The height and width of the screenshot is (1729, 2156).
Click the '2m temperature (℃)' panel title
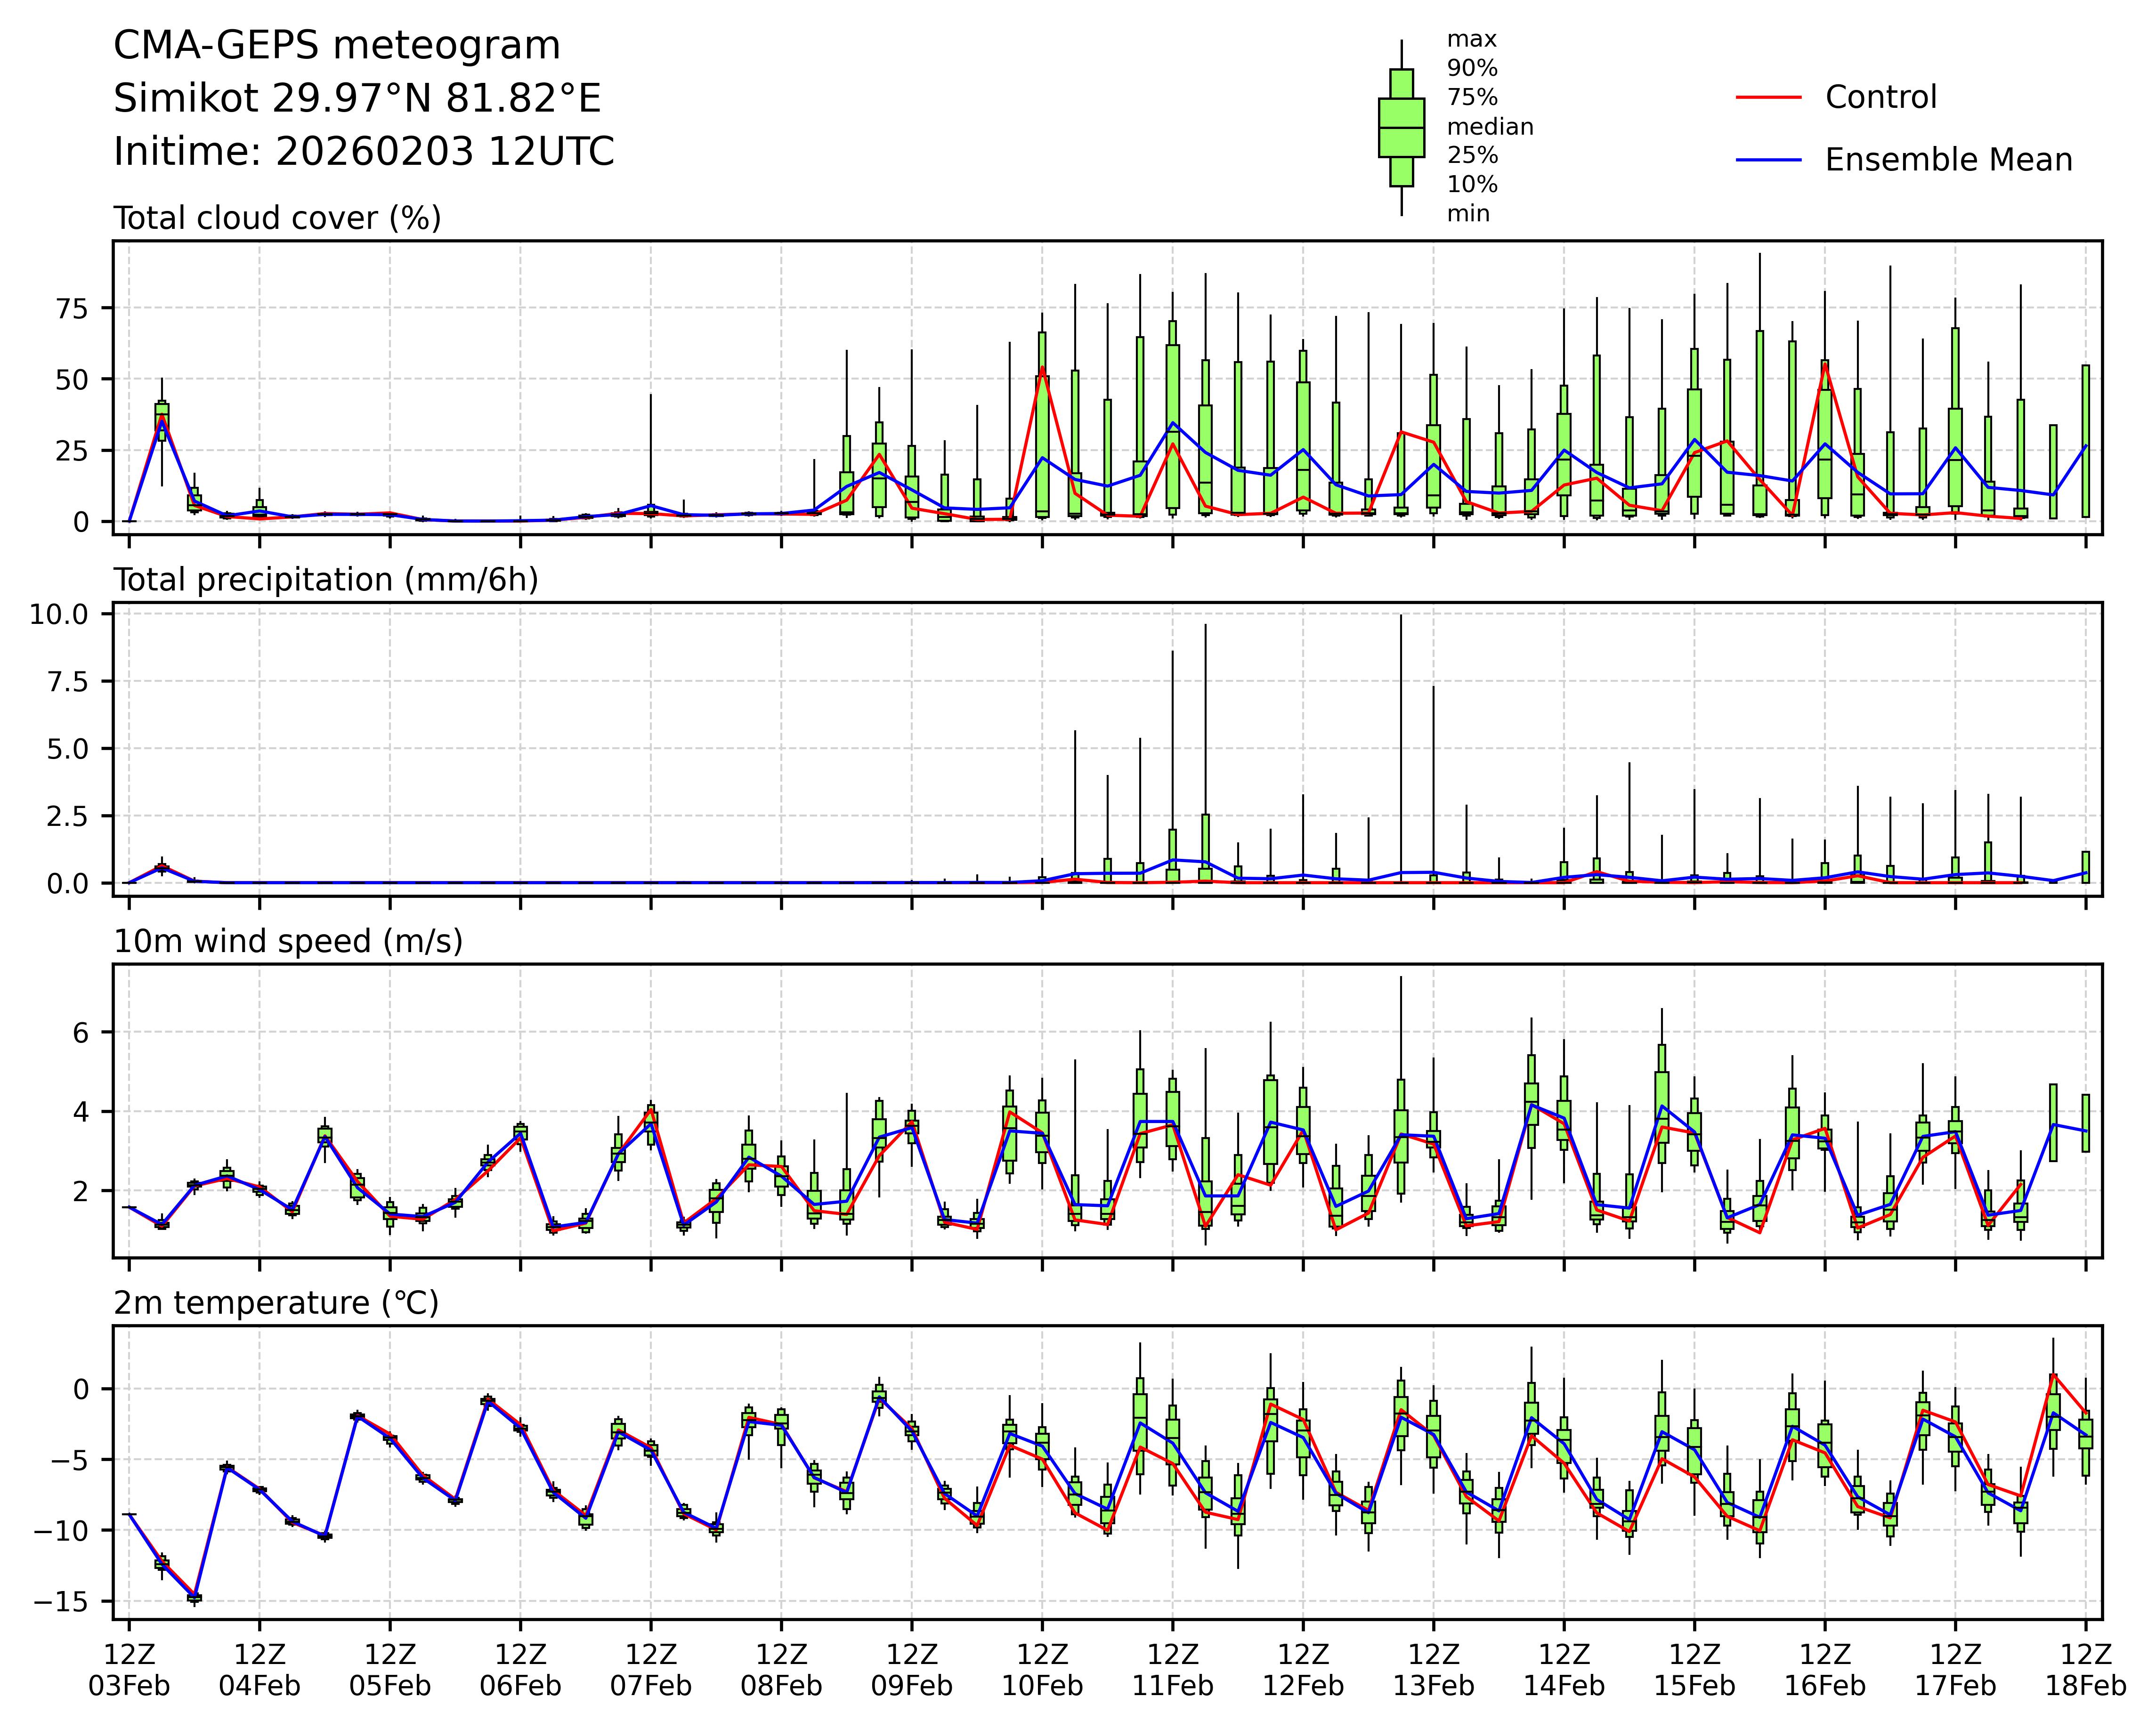(276, 1303)
